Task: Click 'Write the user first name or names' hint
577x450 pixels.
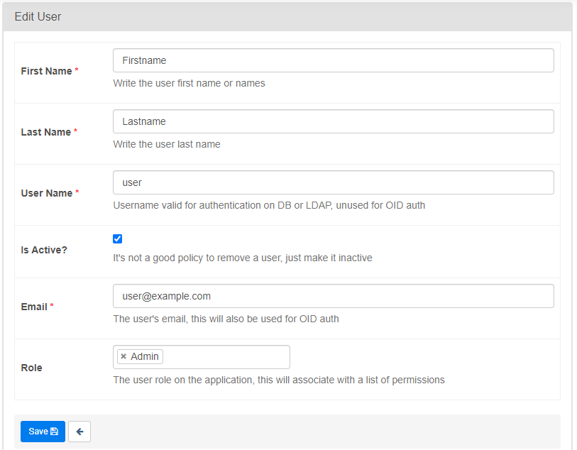Action: pyautogui.click(x=189, y=83)
